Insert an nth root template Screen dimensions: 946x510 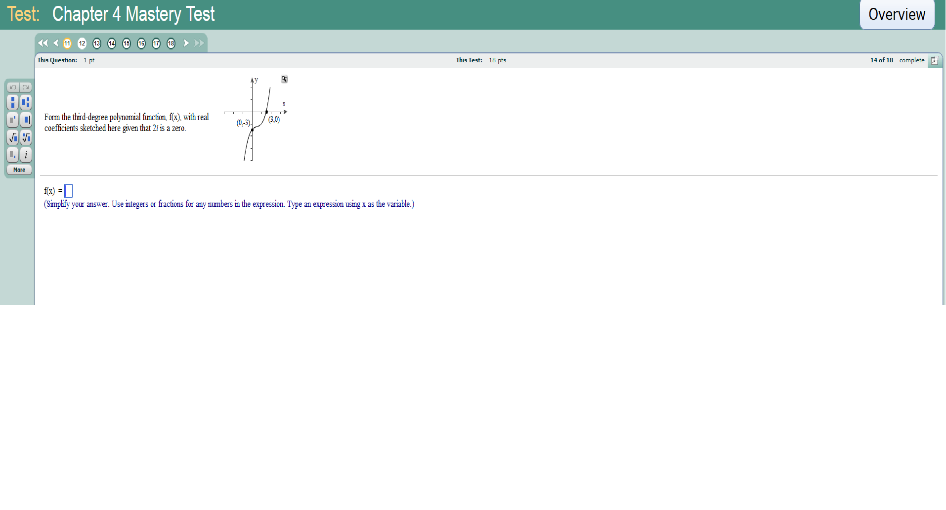(26, 137)
